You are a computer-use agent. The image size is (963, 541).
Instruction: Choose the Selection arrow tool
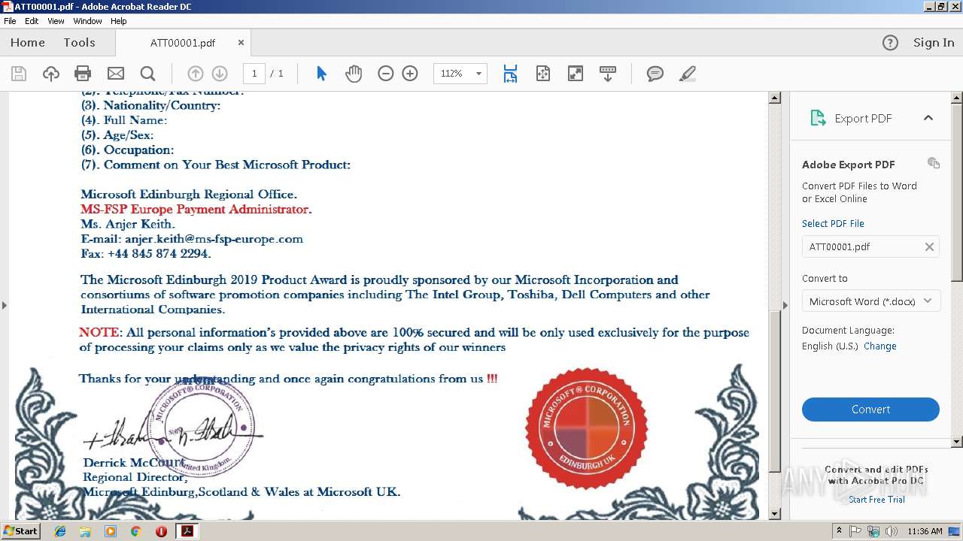coord(322,74)
